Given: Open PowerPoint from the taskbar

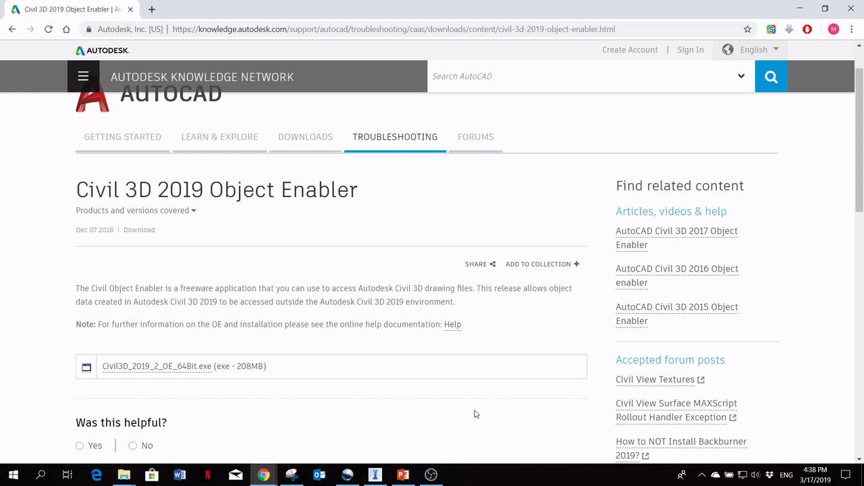Looking at the screenshot, I should 403,475.
